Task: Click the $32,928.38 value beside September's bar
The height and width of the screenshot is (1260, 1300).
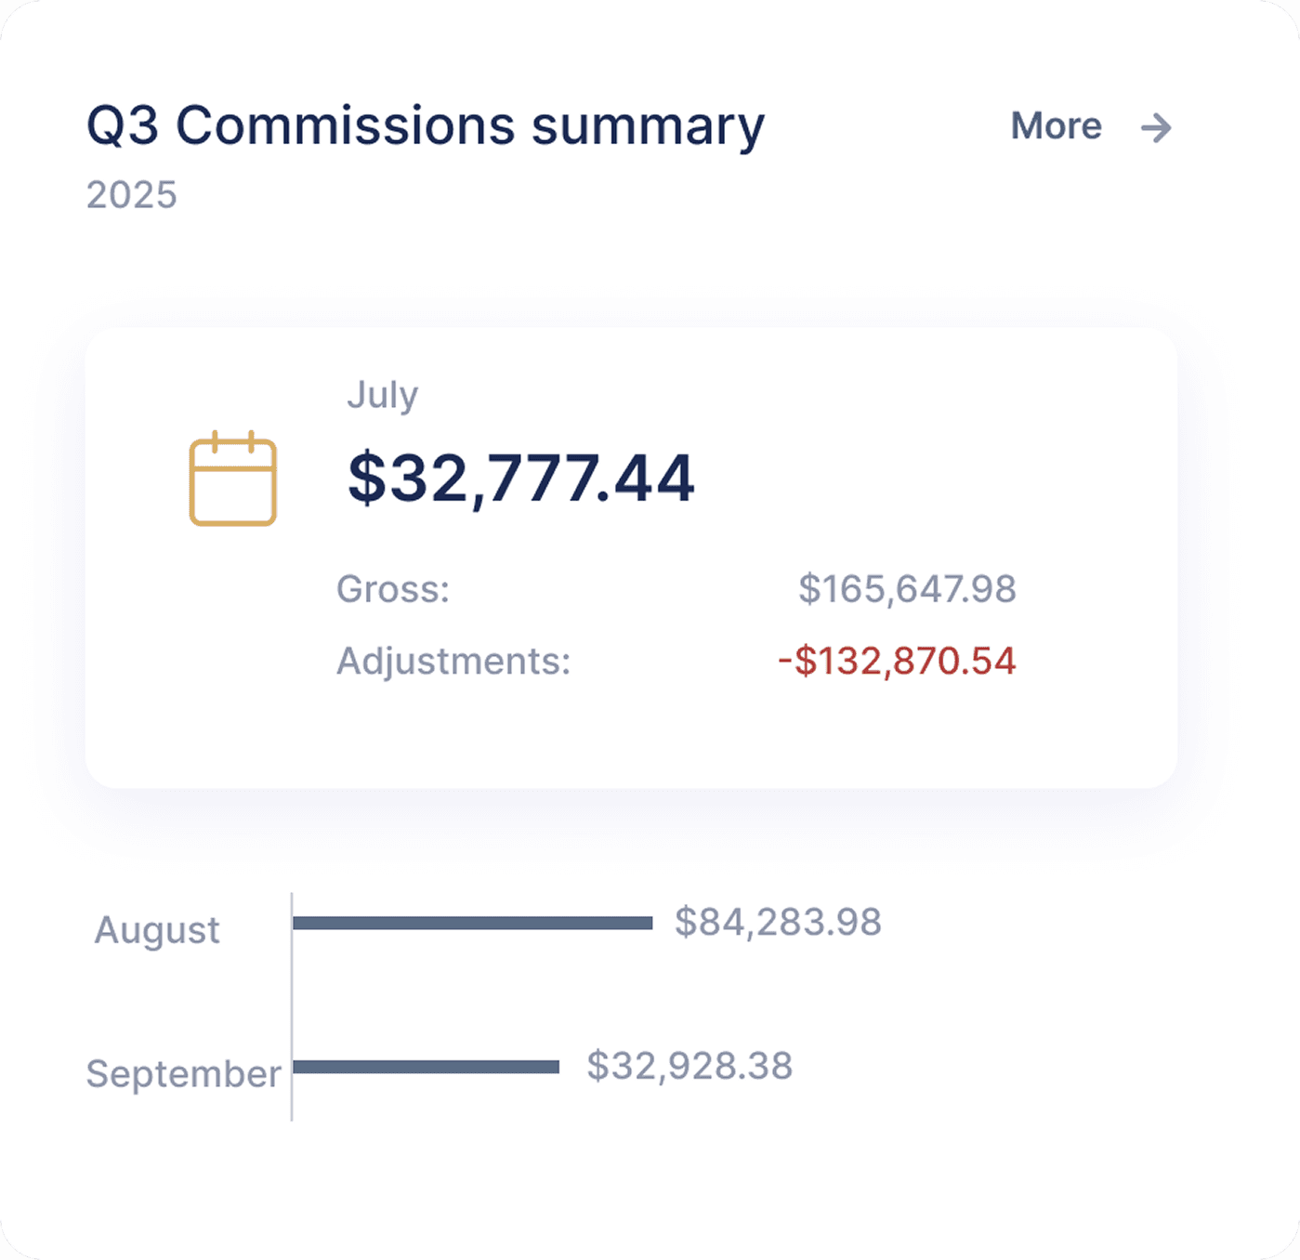Action: (x=689, y=1065)
